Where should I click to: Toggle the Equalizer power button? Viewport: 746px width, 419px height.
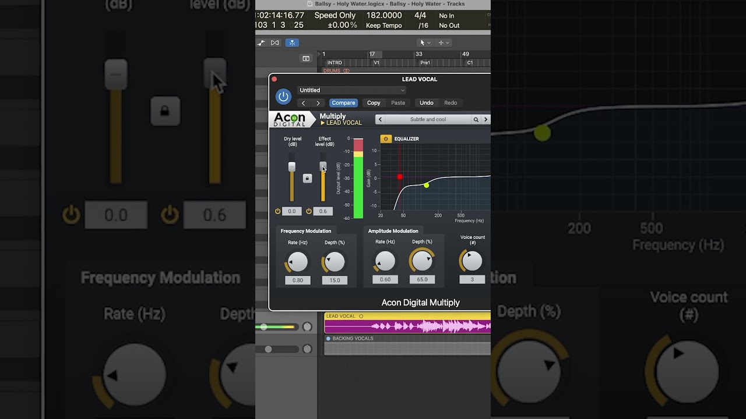[386, 139]
